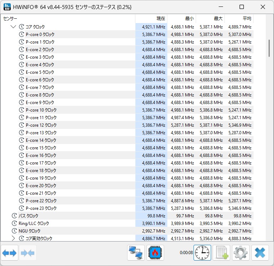Select the E-core 5 クロック row
Viewport: 274px width, 266px height.
(x=136, y=72)
